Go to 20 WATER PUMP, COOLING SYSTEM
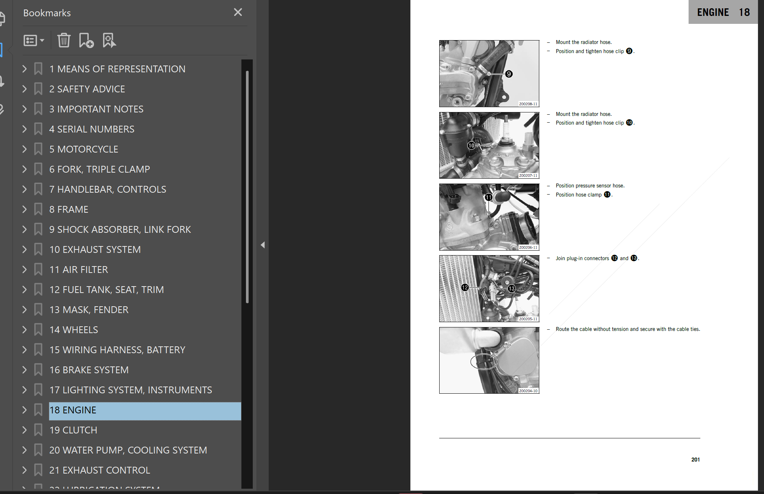 point(128,450)
